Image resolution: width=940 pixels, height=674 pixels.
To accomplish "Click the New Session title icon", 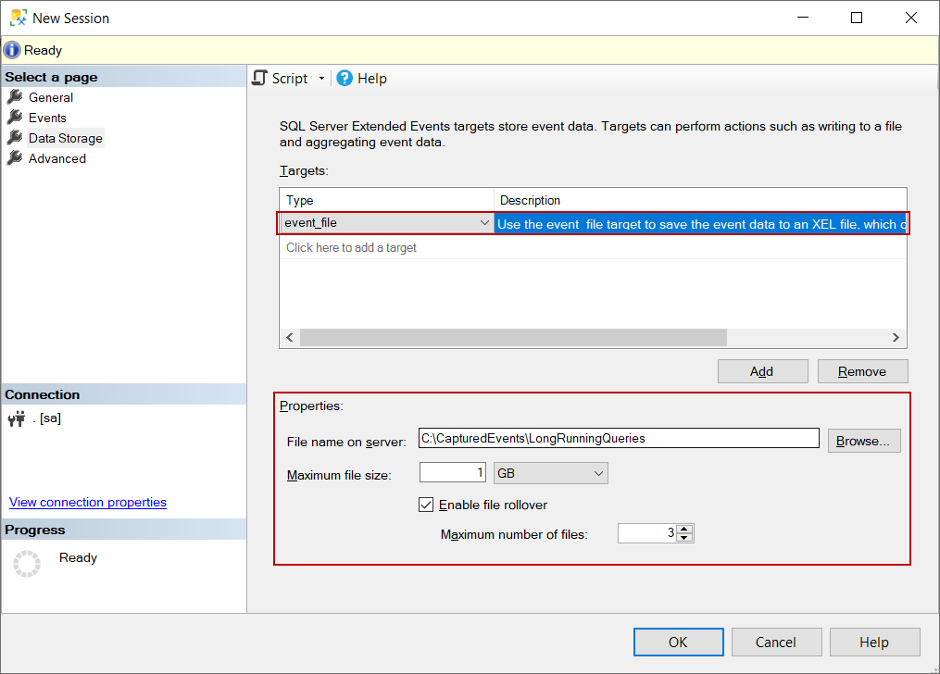I will 18,18.
